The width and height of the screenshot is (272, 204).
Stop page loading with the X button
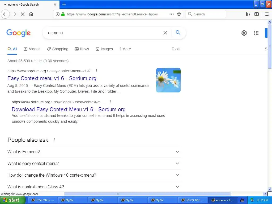23,14
